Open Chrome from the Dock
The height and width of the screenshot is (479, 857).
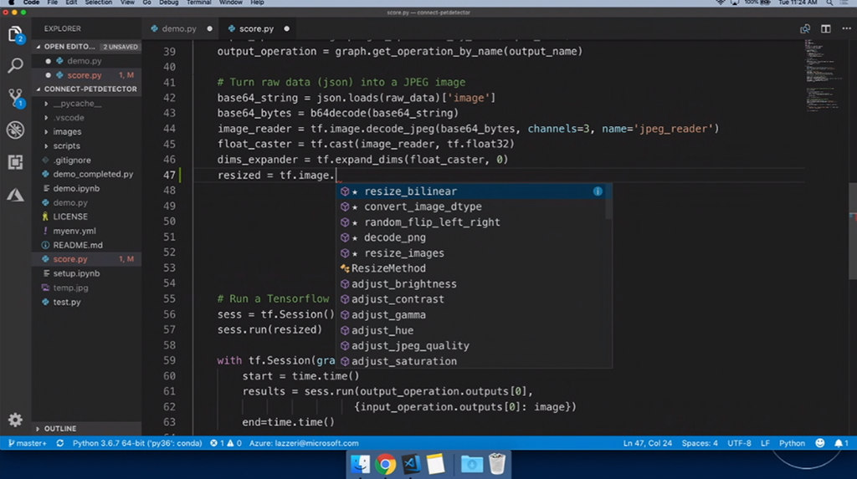tap(386, 463)
